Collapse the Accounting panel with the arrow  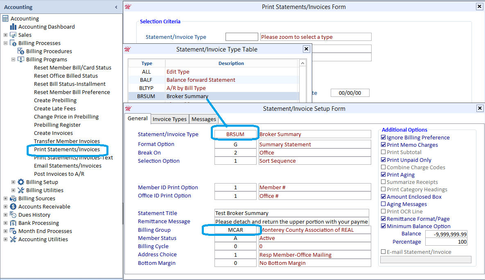(x=116, y=7)
